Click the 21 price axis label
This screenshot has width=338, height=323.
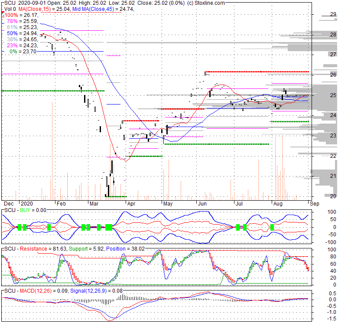[x=333, y=176]
